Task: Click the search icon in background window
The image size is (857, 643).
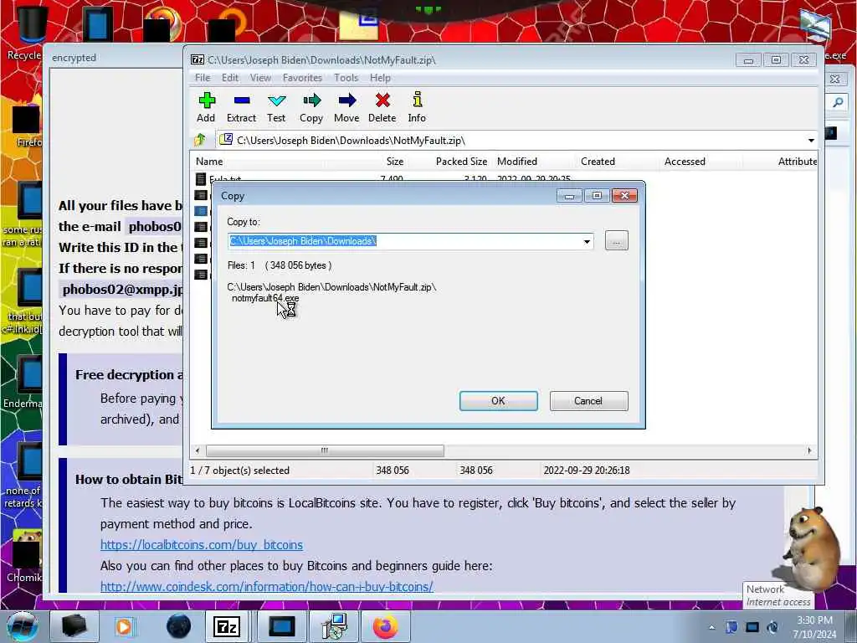Action: (x=837, y=103)
